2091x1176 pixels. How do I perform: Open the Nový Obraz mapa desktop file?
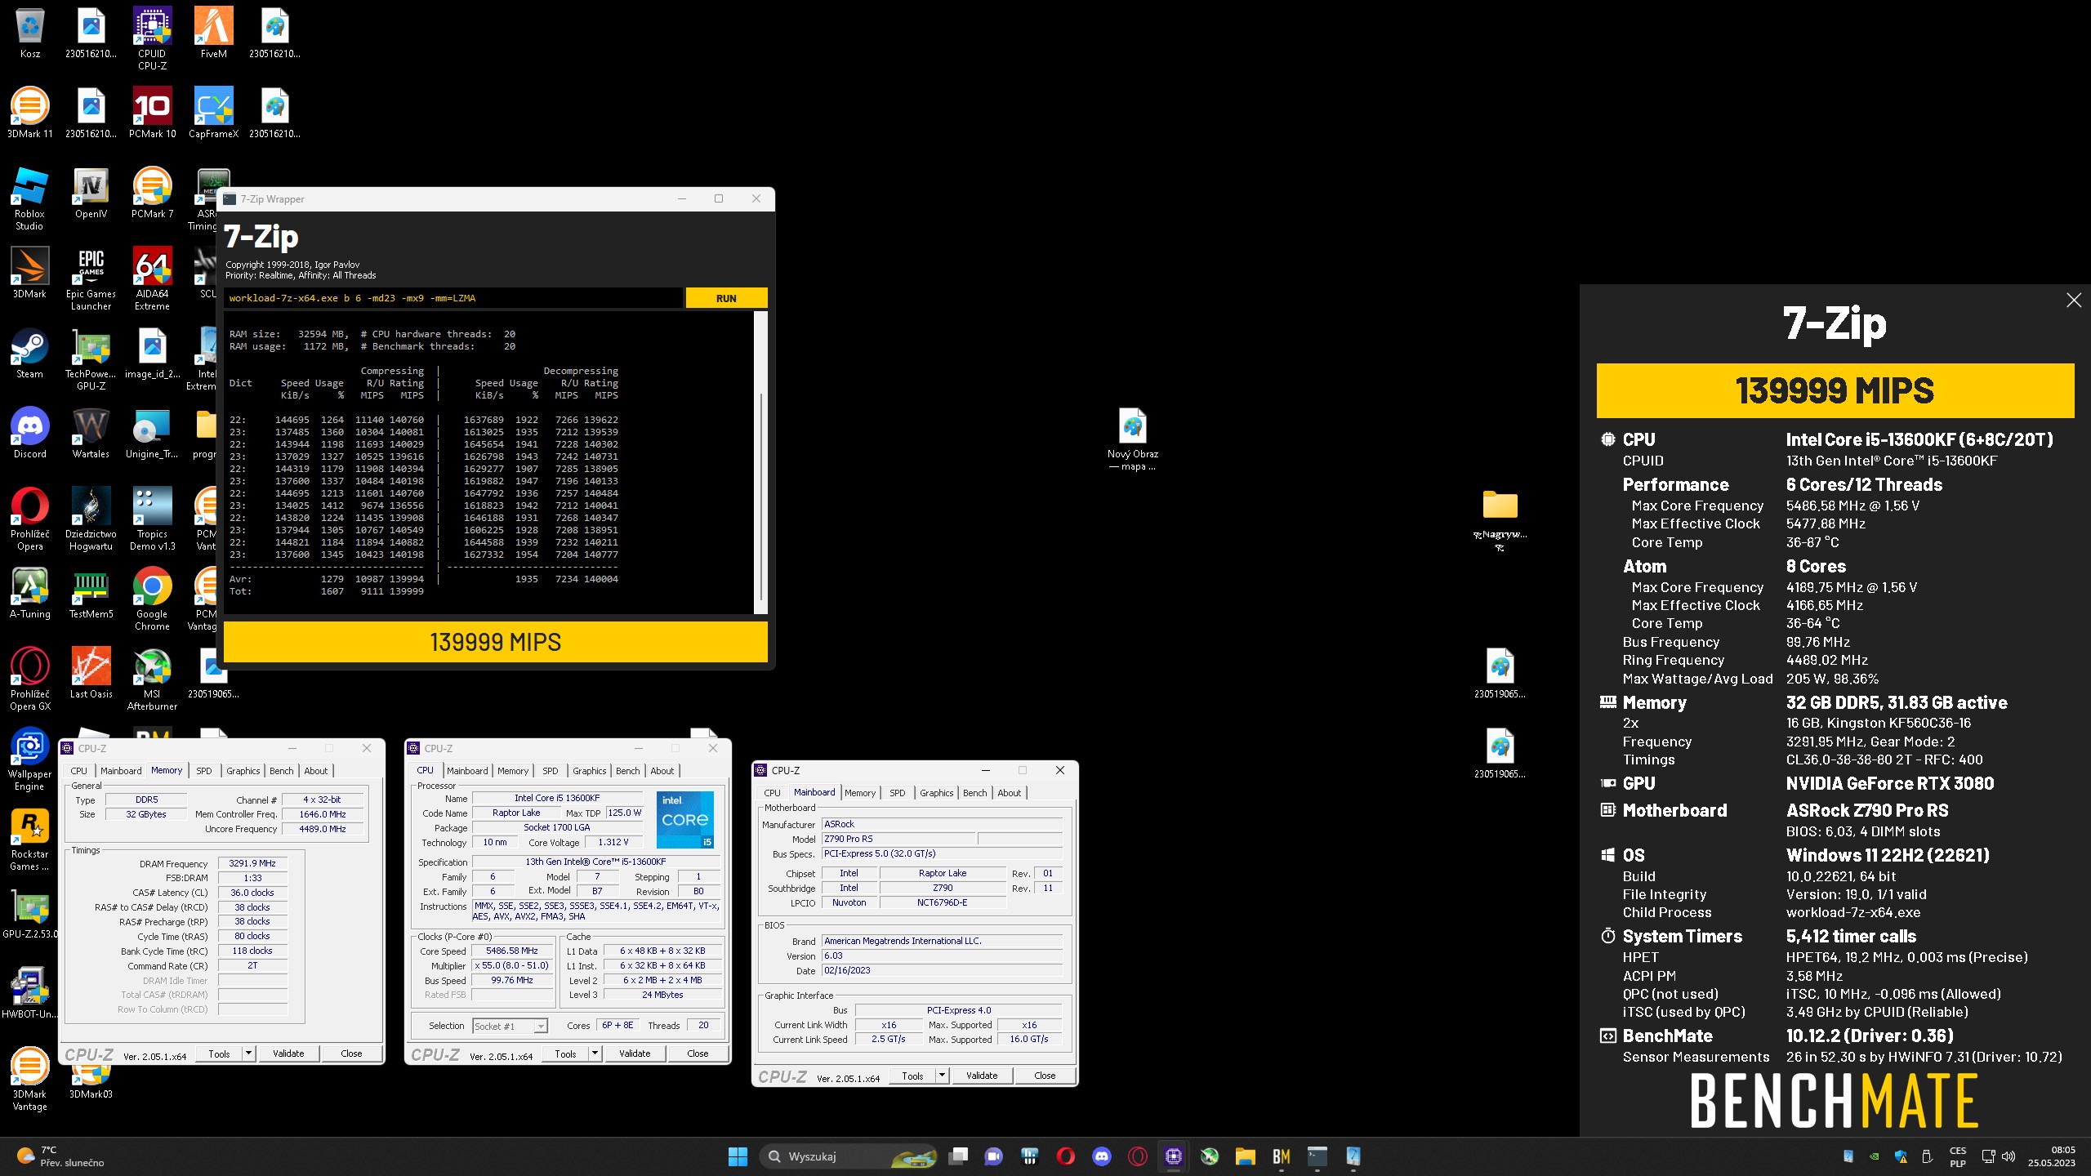[1132, 439]
